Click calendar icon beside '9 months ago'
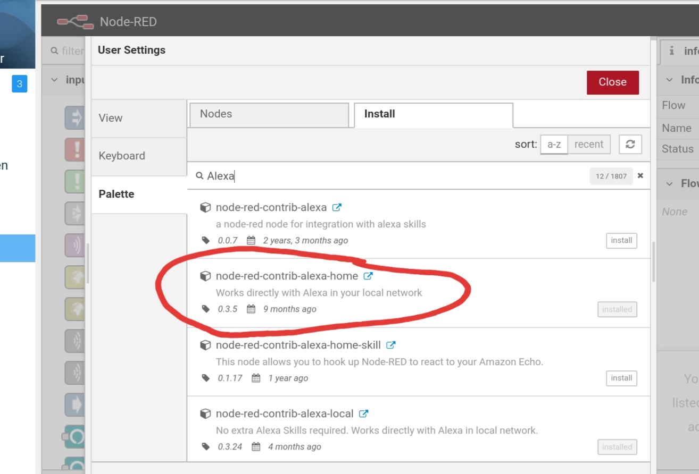Screen dimensions: 699x474 click(251, 309)
